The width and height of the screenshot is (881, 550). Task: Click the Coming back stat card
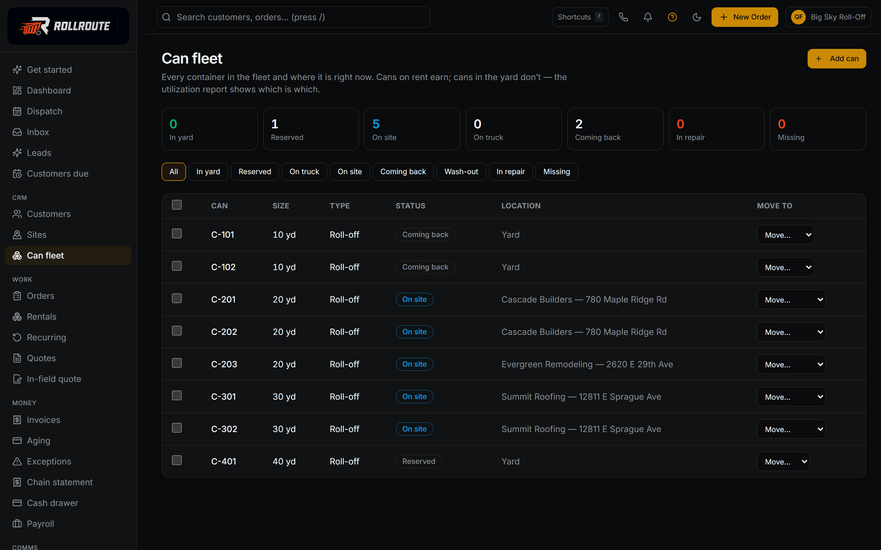coord(615,129)
